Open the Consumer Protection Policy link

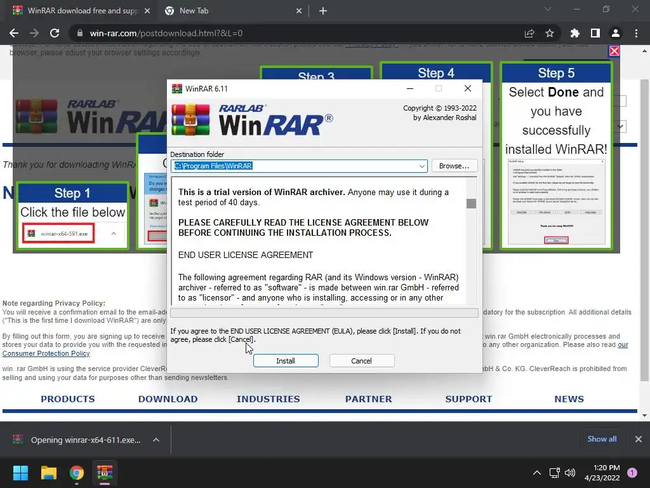pos(46,353)
